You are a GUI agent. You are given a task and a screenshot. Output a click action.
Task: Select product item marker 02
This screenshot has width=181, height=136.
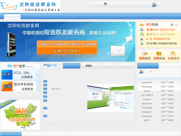coord(45,85)
